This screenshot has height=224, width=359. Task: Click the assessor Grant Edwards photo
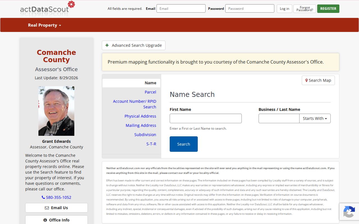pyautogui.click(x=56, y=111)
